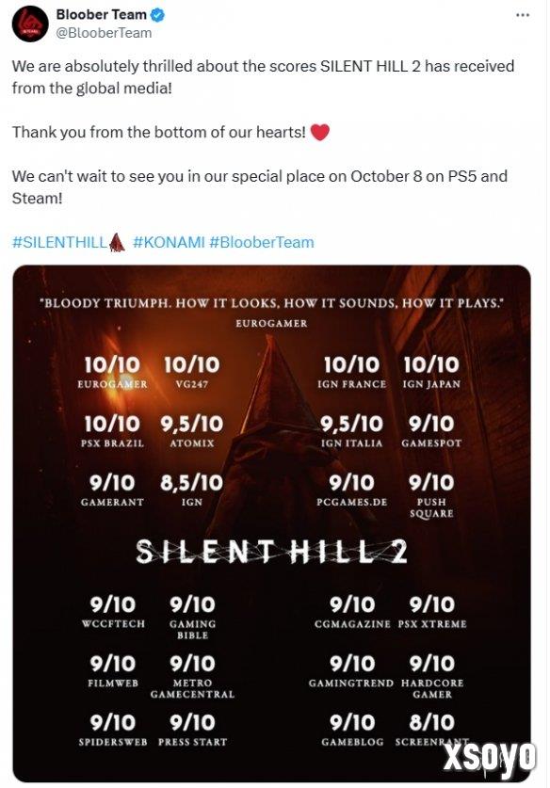Viewport: 550px width, 788px height.
Task: Open the three-dot more options menu
Action: [523, 15]
